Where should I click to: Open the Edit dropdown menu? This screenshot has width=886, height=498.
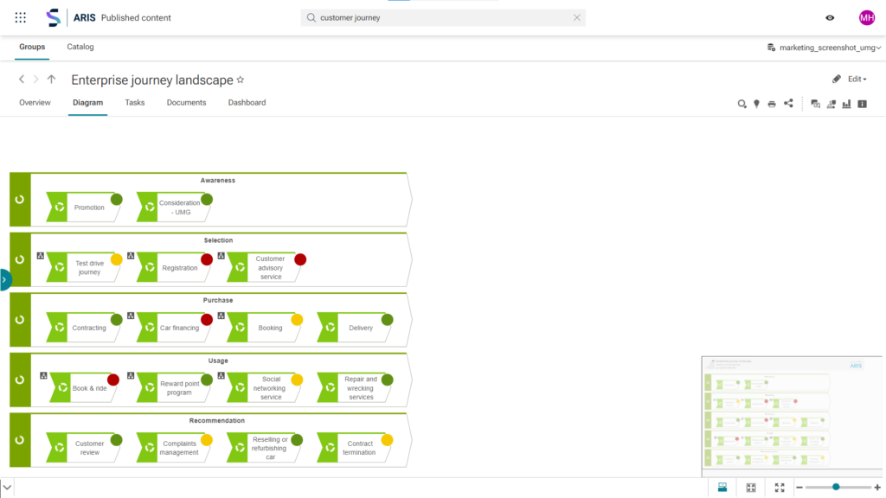(x=850, y=80)
